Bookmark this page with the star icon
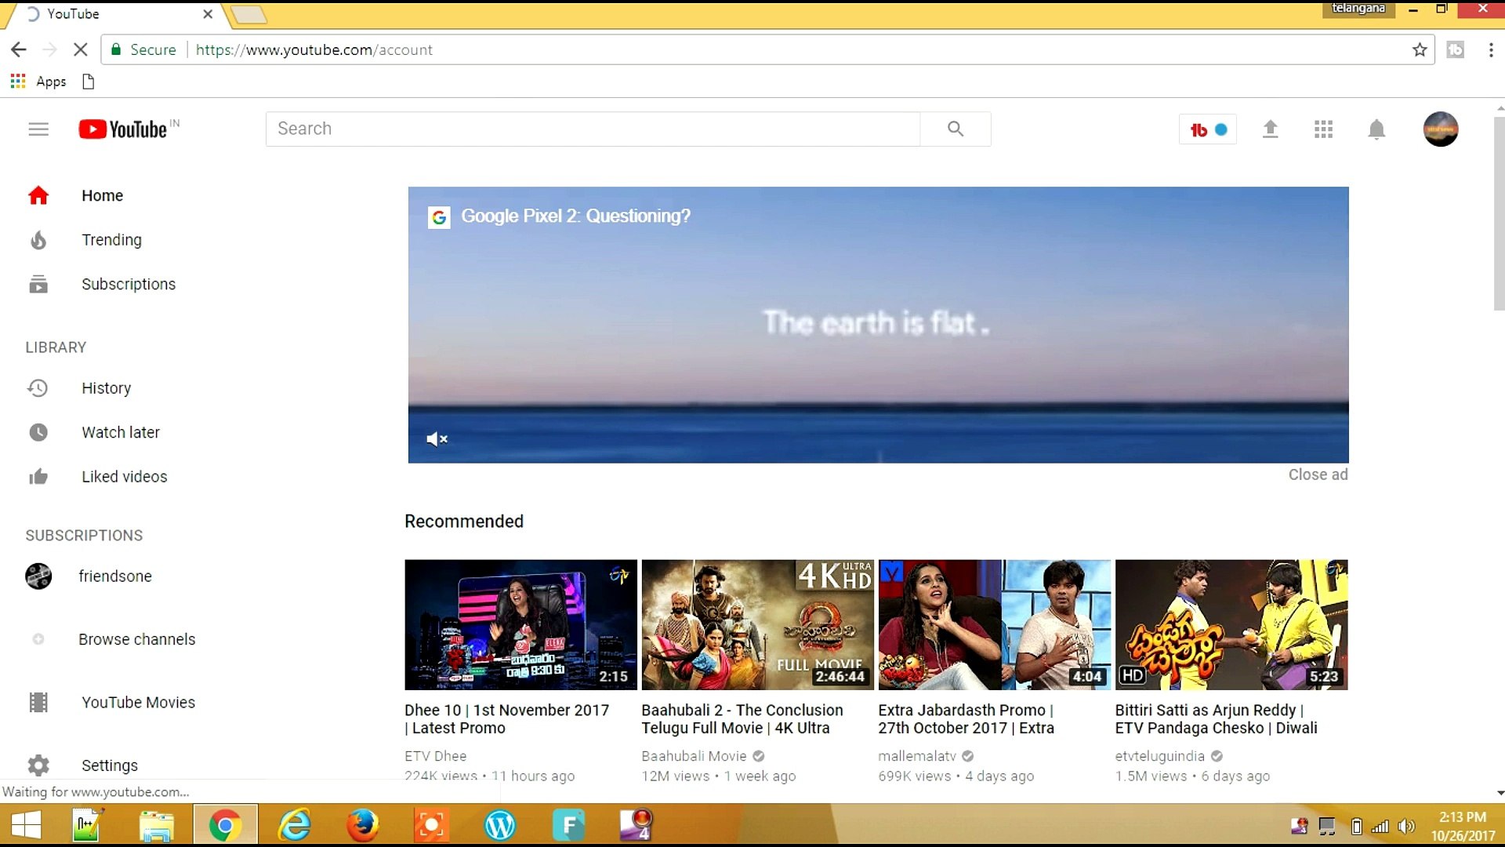1505x847 pixels. click(1420, 49)
